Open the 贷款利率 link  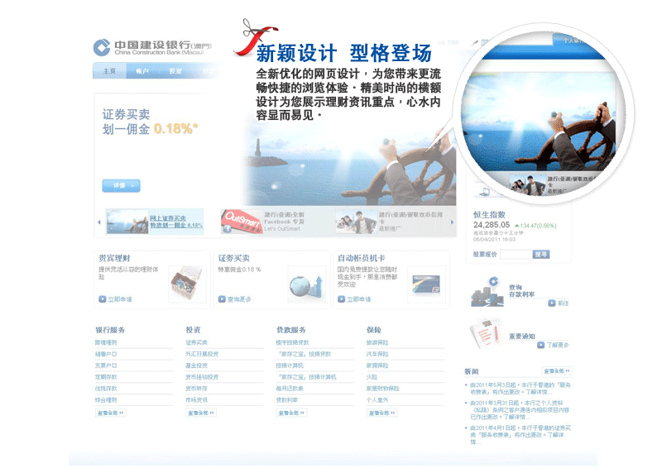[x=287, y=399]
